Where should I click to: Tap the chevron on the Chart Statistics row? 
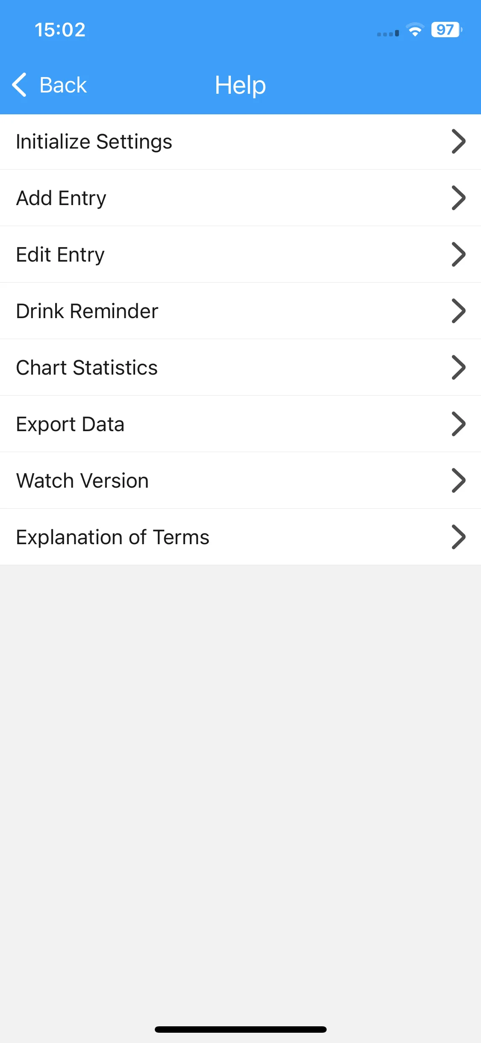458,367
